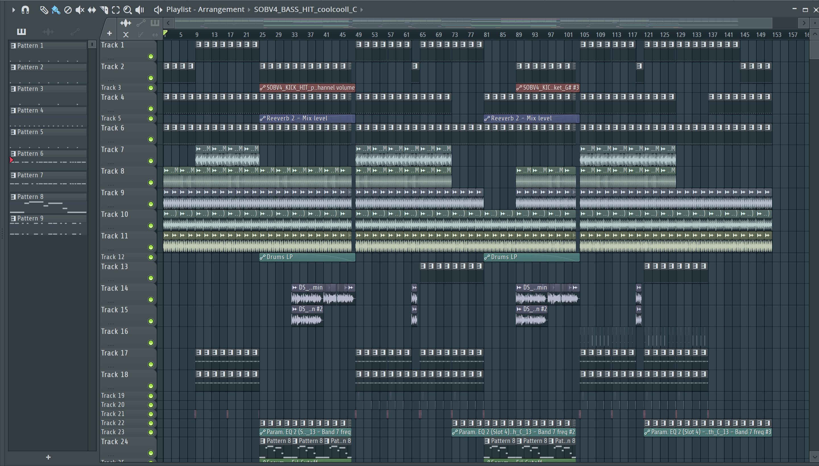
Task: Click the Track 24 header name
Action: (x=115, y=442)
